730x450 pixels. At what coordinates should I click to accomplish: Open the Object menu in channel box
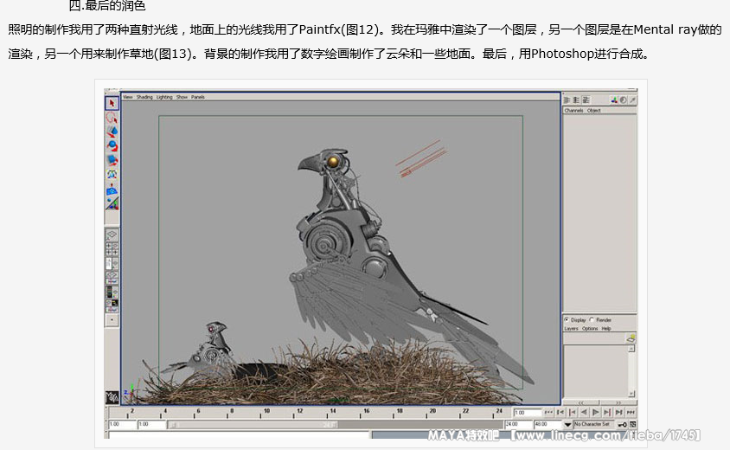(593, 111)
